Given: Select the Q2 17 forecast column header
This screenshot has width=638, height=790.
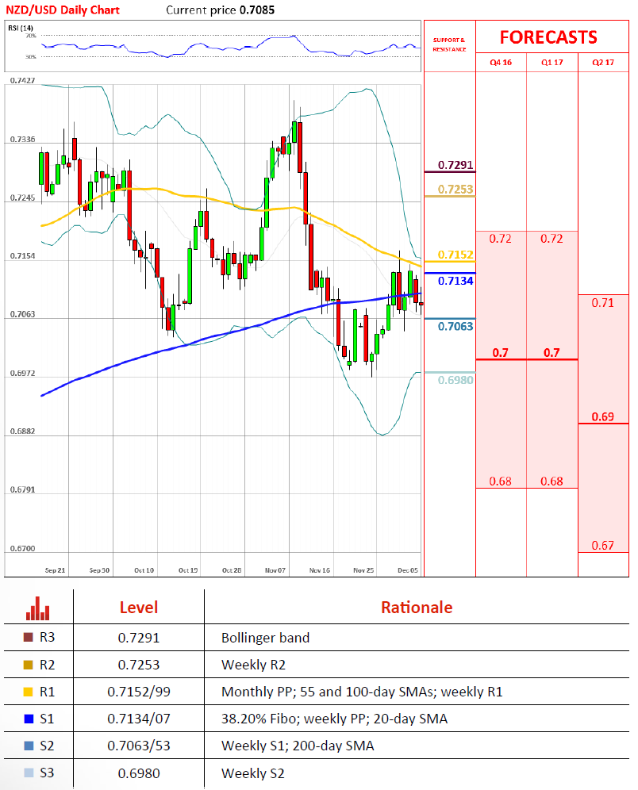Looking at the screenshot, I should click(603, 63).
